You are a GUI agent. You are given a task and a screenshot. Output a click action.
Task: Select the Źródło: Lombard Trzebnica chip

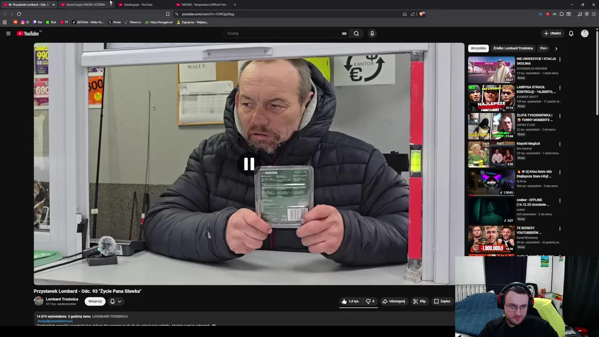[x=513, y=48]
